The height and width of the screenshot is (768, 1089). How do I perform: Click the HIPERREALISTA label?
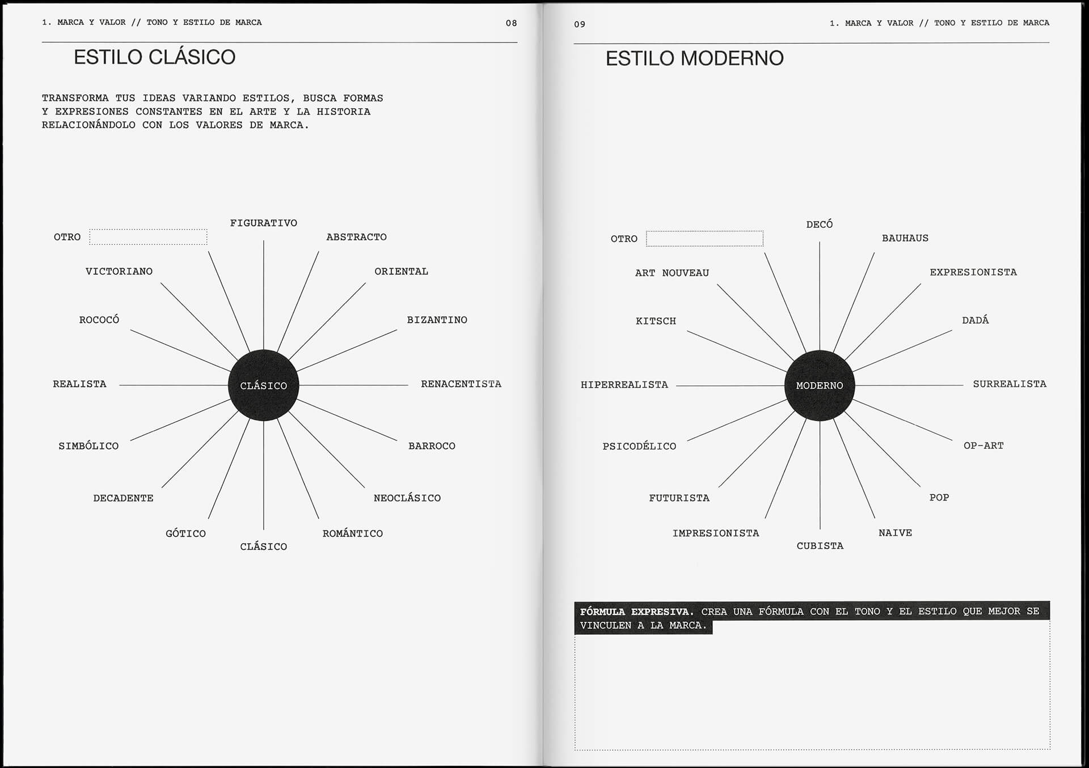tap(624, 385)
